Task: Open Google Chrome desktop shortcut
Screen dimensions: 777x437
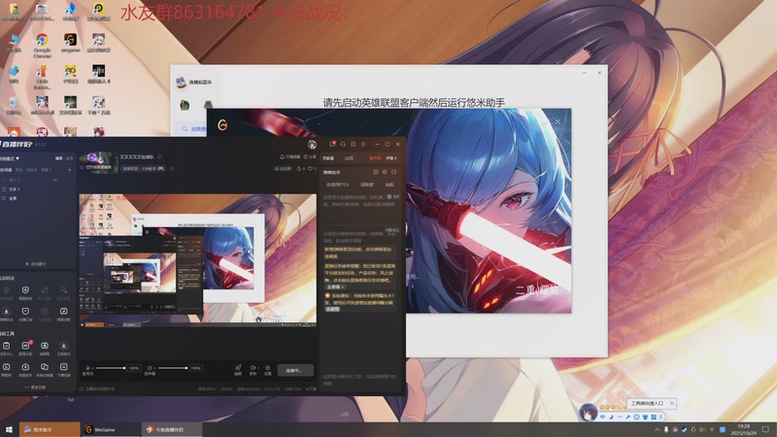Action: (42, 45)
